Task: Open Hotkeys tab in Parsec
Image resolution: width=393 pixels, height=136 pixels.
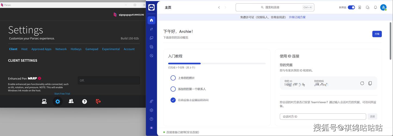Action: tap(76, 49)
